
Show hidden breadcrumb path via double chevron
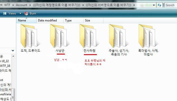[x=1, y=5]
